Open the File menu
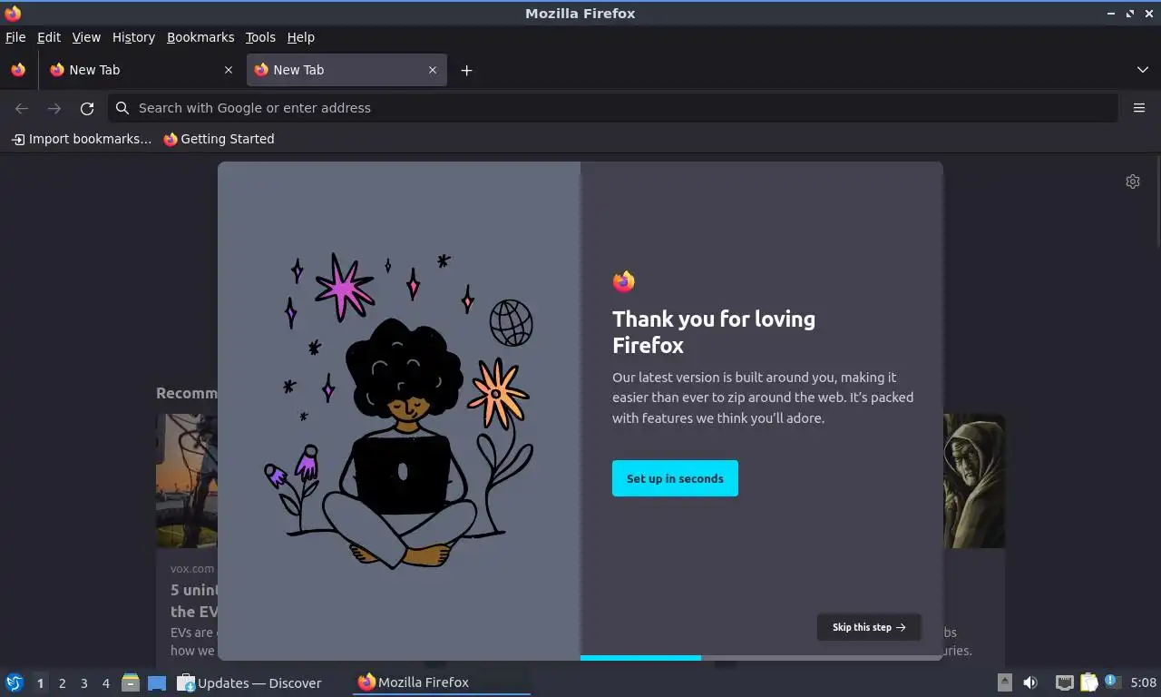This screenshot has height=697, width=1161. 15,37
